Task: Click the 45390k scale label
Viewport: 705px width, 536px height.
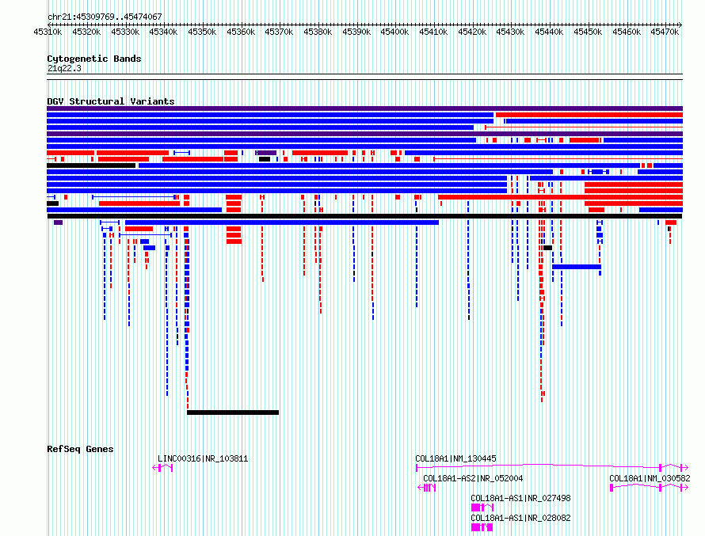Action: [356, 32]
